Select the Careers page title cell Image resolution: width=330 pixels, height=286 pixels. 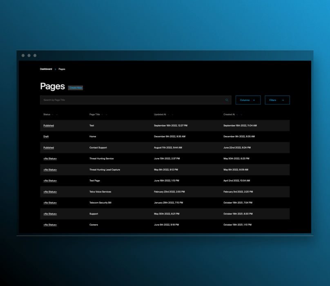point(94,225)
